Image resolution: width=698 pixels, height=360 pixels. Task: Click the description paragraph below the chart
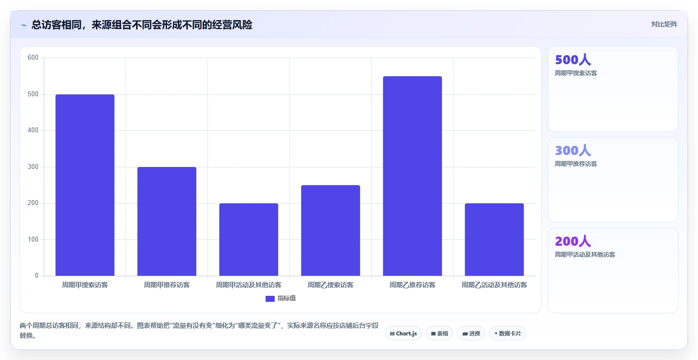coord(199,330)
